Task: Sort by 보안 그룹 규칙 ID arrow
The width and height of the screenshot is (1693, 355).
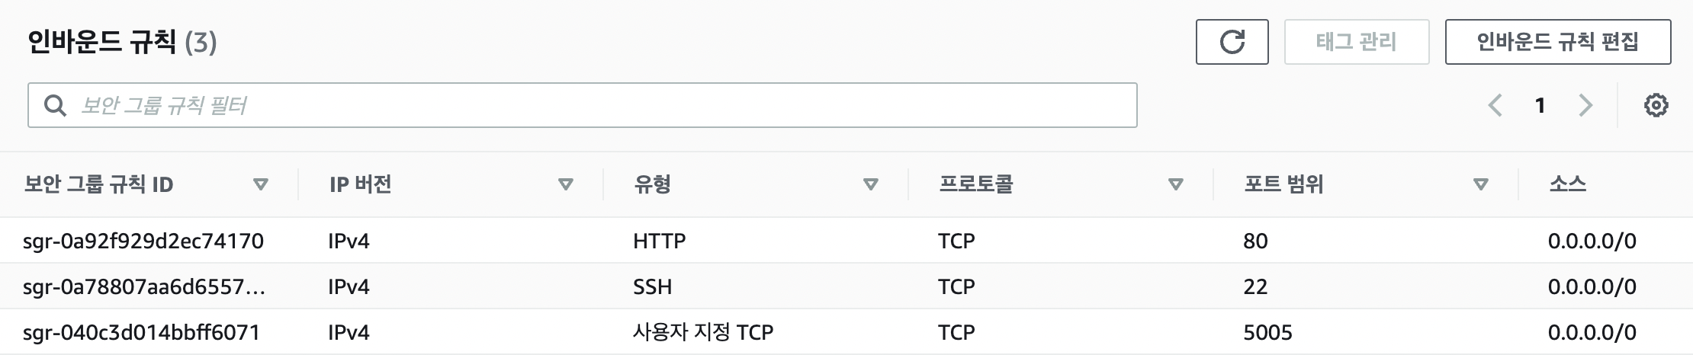Action: pos(261,184)
